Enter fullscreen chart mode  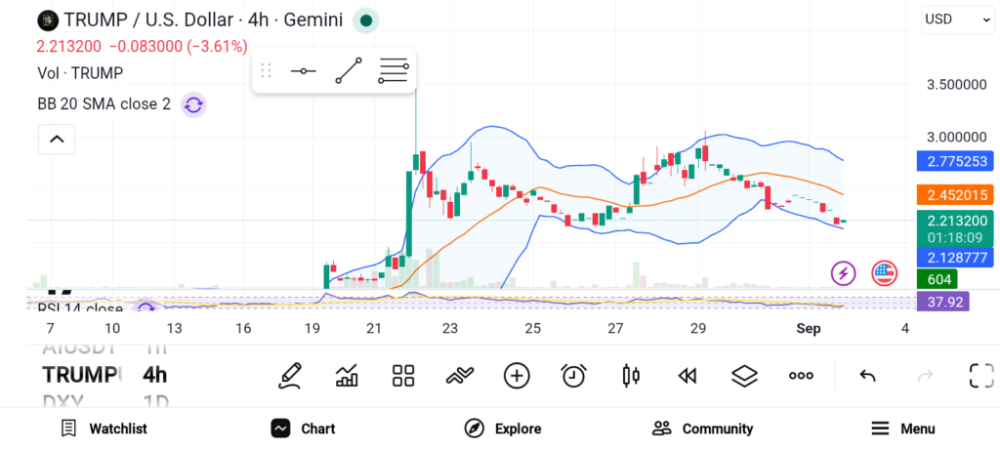(x=981, y=376)
